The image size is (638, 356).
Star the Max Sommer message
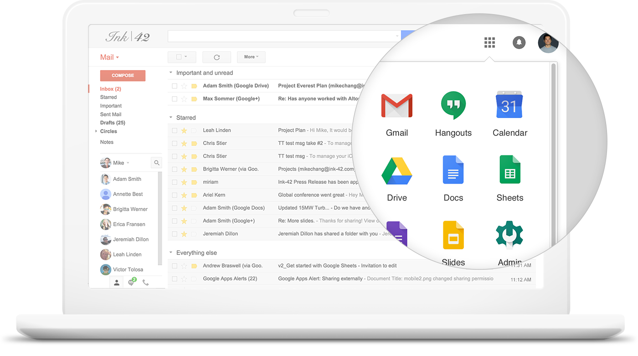pos(184,98)
